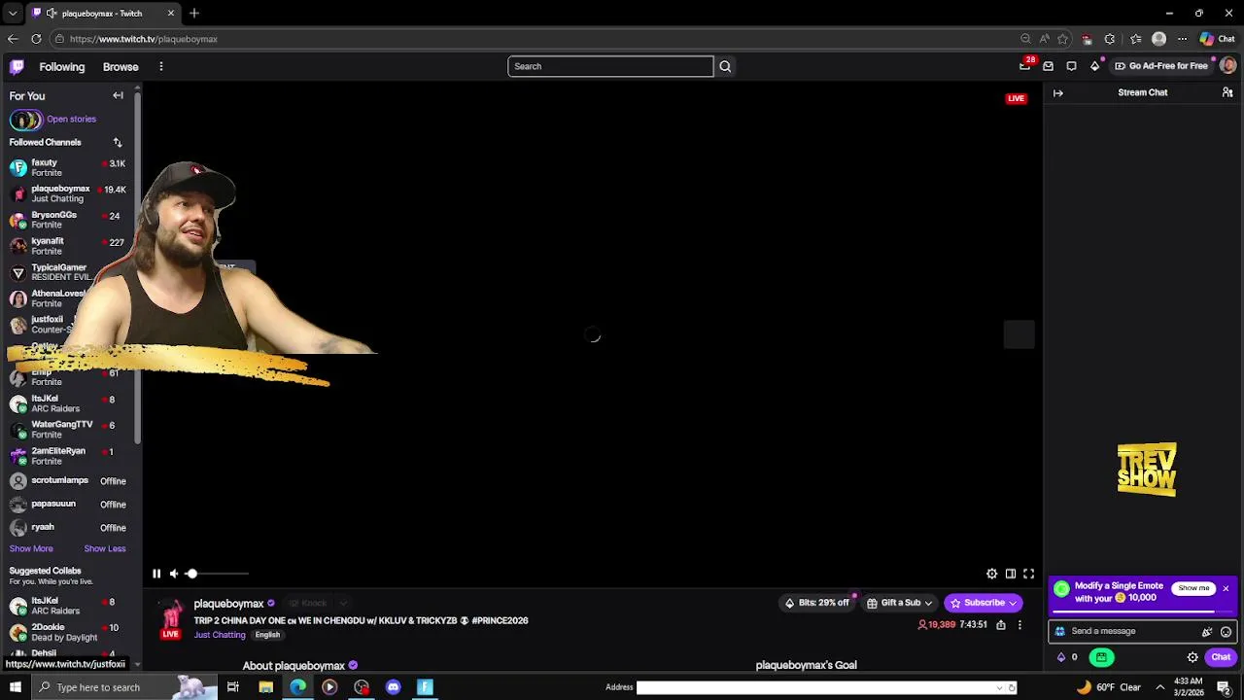
Task: Click the Send a message field
Action: [1127, 631]
